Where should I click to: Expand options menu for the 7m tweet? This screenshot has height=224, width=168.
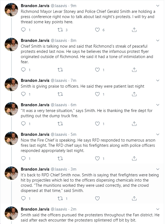point(158,81)
